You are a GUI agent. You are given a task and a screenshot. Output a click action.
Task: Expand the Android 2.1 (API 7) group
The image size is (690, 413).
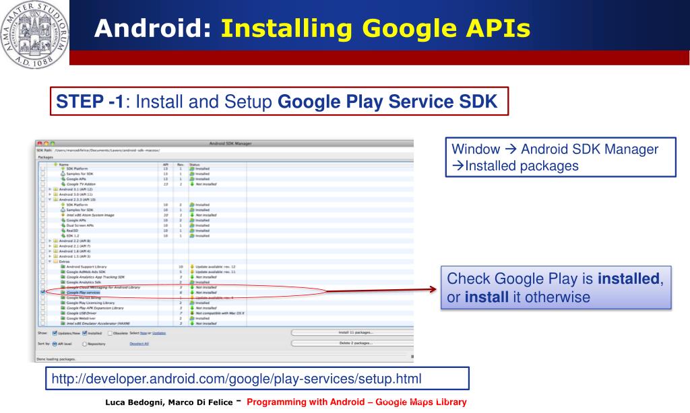click(x=50, y=246)
